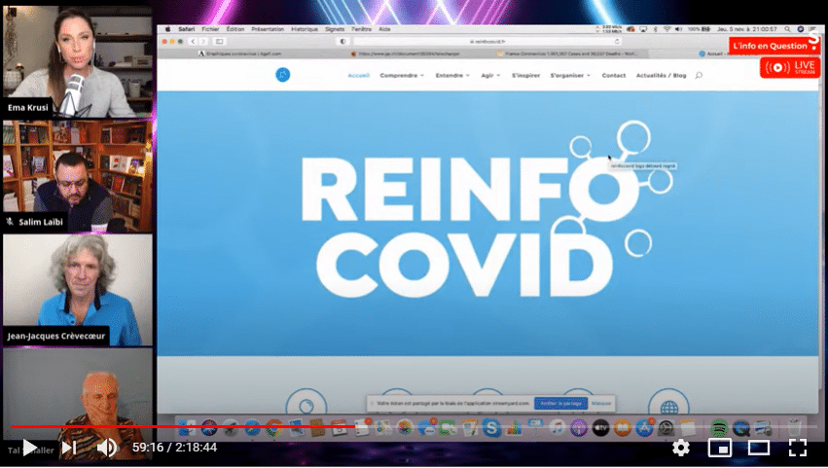Expand the Entendre menu
Screen dimensions: 828x468
[x=452, y=76]
